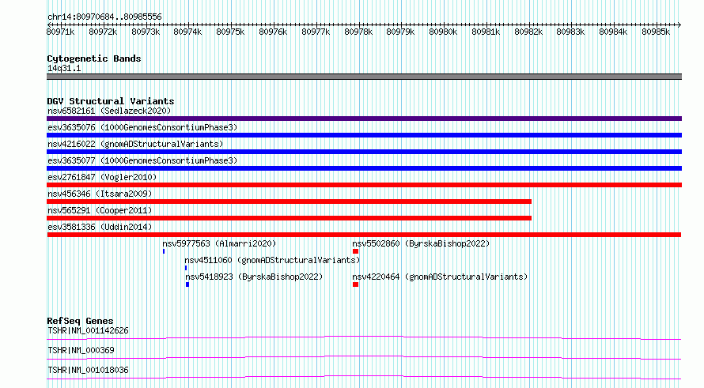
Task: Select TSHR|NM_001018036 gene label
Action: click(x=88, y=370)
